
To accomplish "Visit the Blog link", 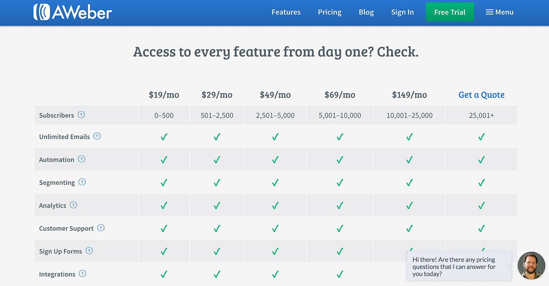I will (x=366, y=12).
